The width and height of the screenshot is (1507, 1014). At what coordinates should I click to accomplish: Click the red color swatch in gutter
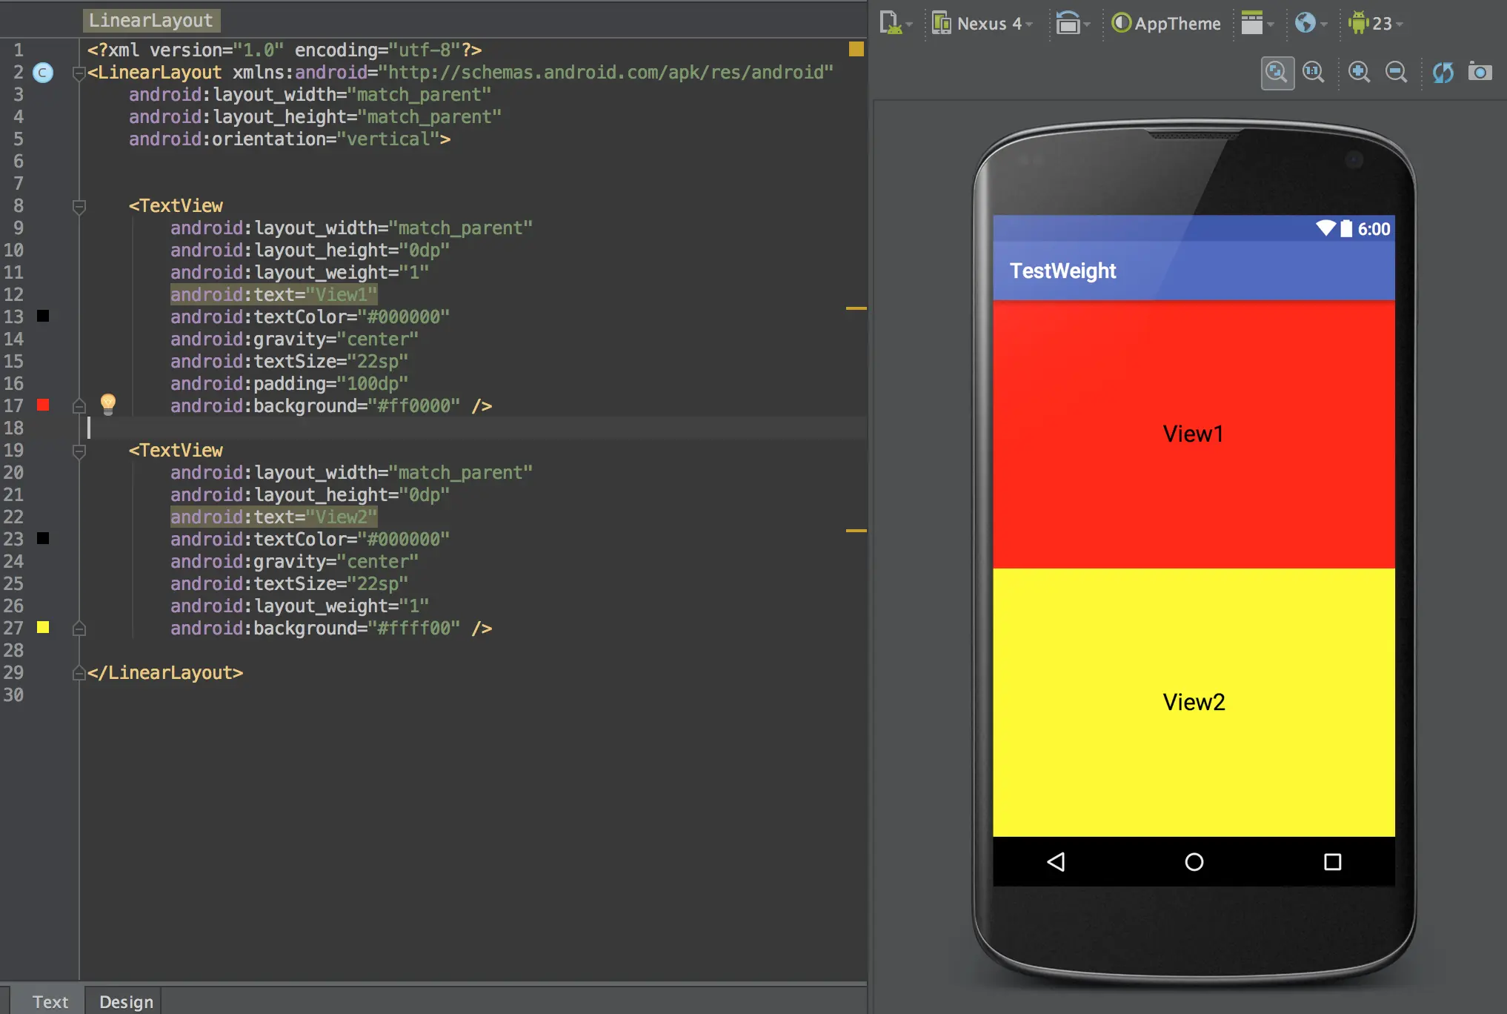coord(43,405)
